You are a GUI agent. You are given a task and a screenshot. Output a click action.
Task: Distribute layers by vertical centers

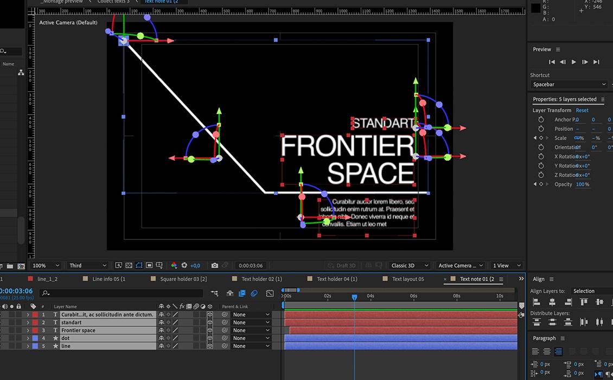click(x=552, y=322)
